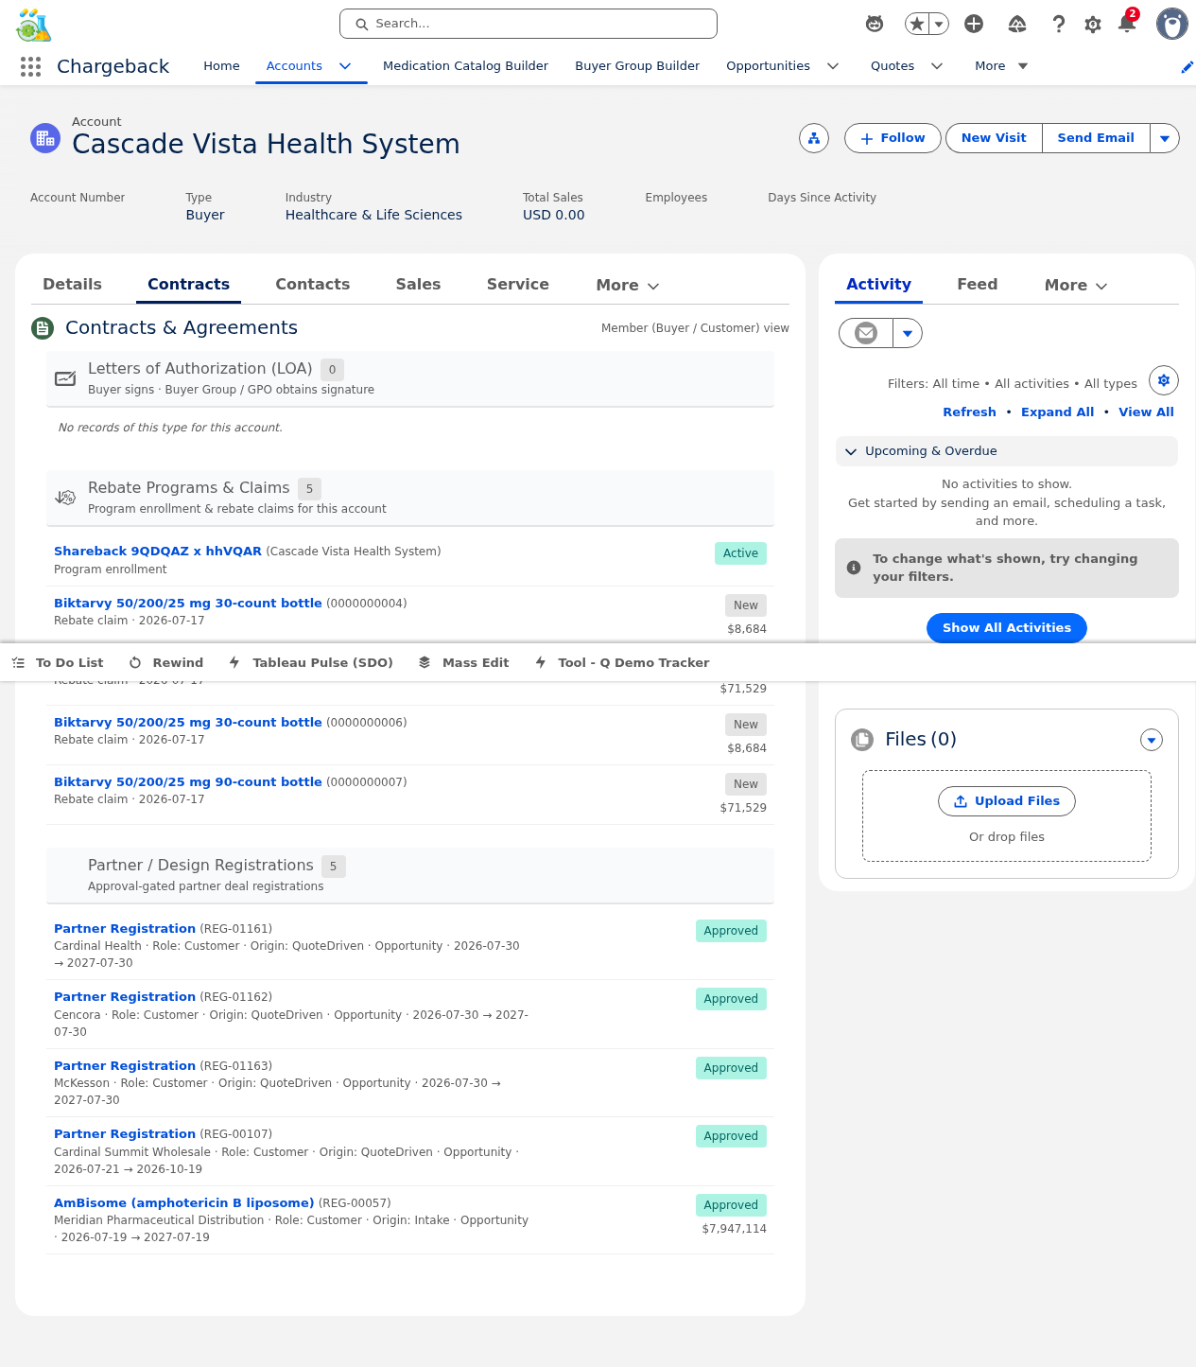Viewport: 1196px width, 1367px height.
Task: Click the Letters of Authorization signature icon
Action: (65, 378)
